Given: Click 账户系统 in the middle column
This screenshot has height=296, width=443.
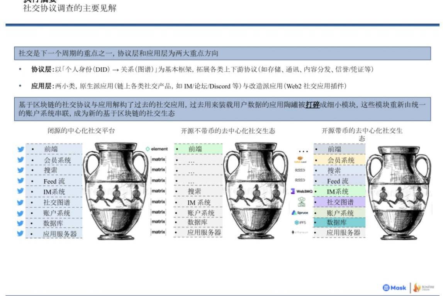Looking at the screenshot, I should pos(201,213).
